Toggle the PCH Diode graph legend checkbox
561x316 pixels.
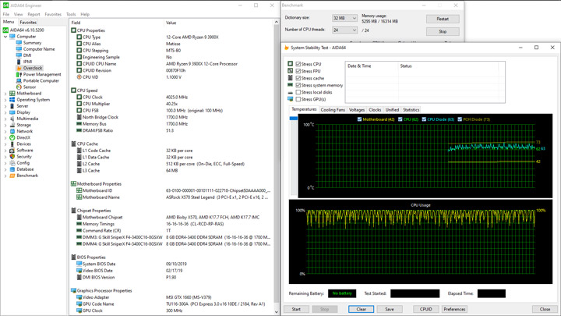point(460,119)
